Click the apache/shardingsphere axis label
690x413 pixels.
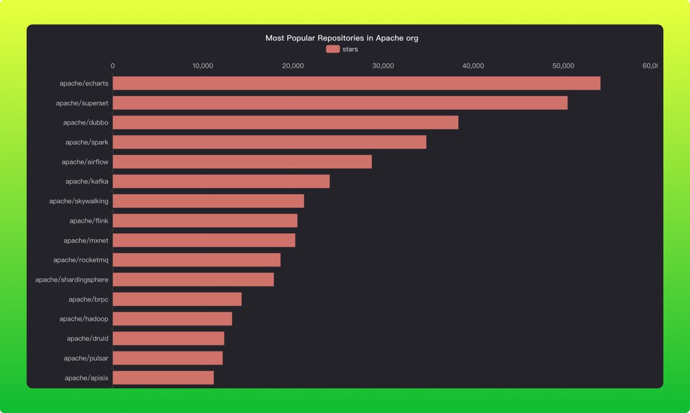tap(72, 280)
